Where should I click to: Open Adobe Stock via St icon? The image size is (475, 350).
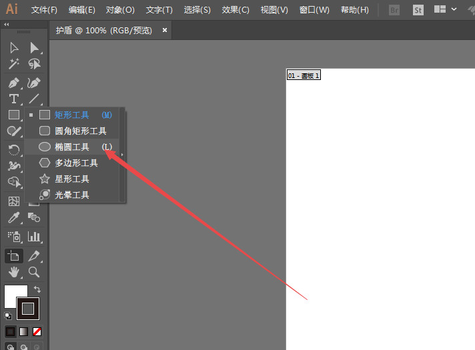coord(418,10)
